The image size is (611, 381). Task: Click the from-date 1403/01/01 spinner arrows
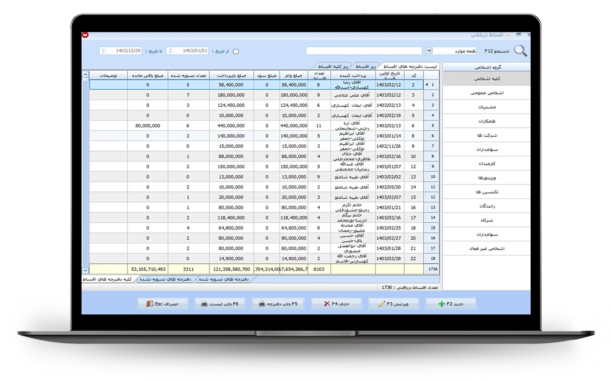(170, 51)
